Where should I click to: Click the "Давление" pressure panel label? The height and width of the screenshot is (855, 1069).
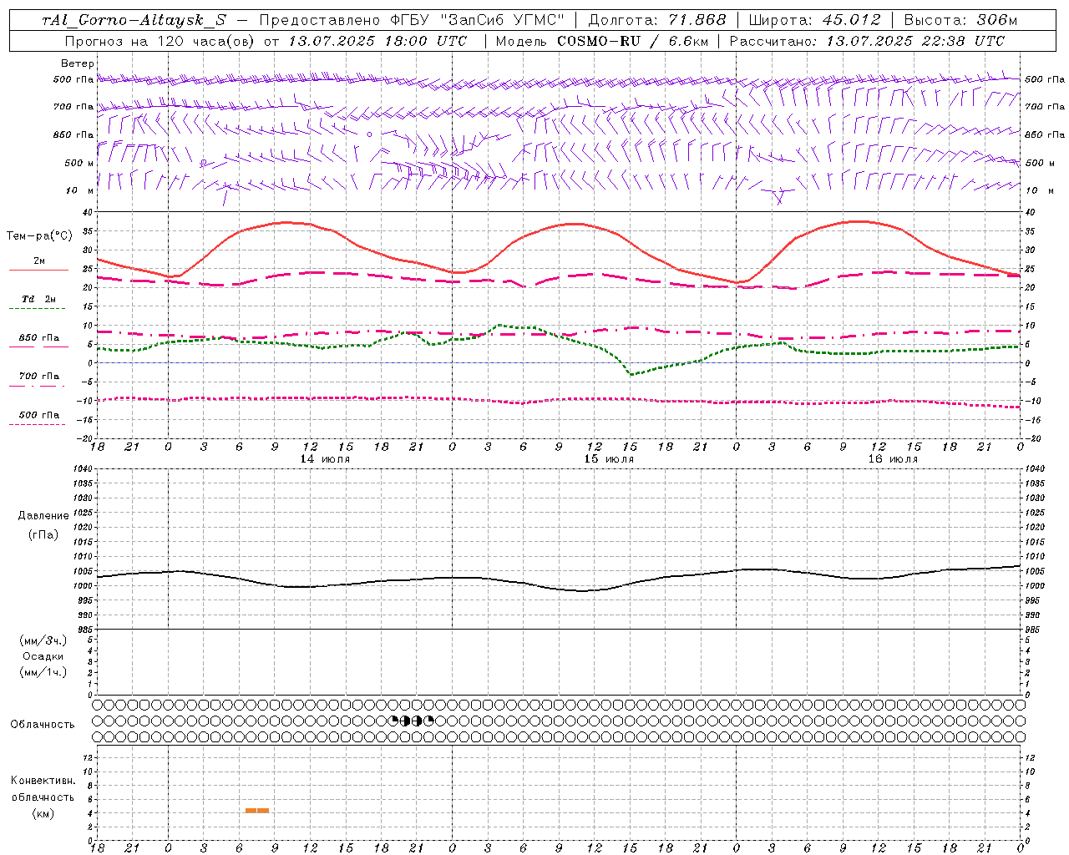(43, 516)
